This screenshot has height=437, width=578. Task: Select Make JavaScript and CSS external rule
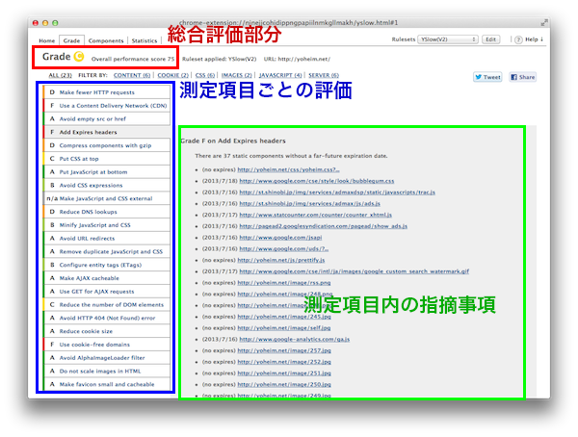tap(107, 198)
